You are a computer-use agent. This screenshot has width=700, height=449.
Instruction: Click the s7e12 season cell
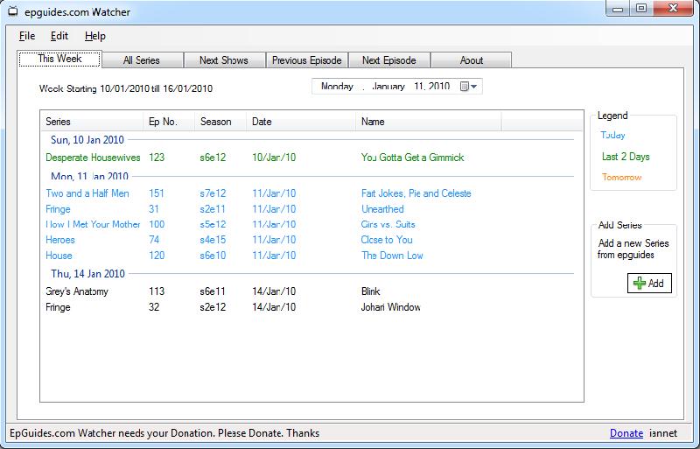213,193
